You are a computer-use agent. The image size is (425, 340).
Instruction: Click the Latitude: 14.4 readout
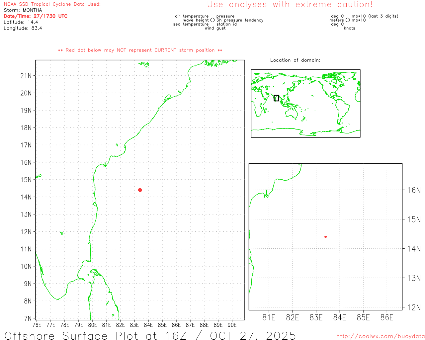coord(21,22)
